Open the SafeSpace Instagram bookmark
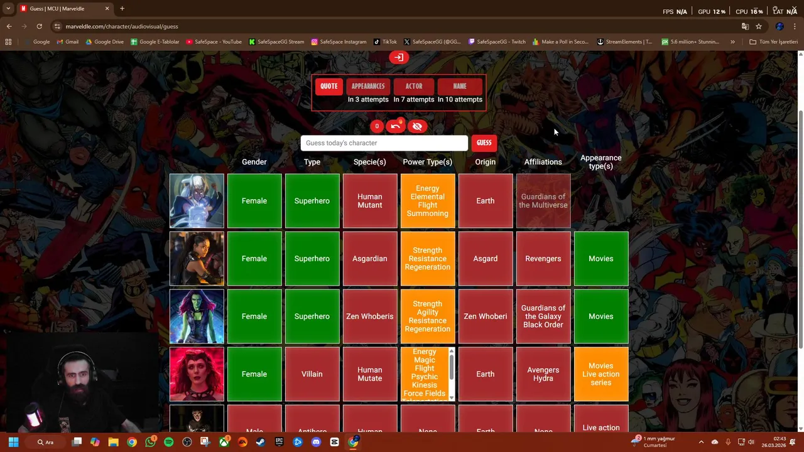This screenshot has height=452, width=804. tap(338, 42)
